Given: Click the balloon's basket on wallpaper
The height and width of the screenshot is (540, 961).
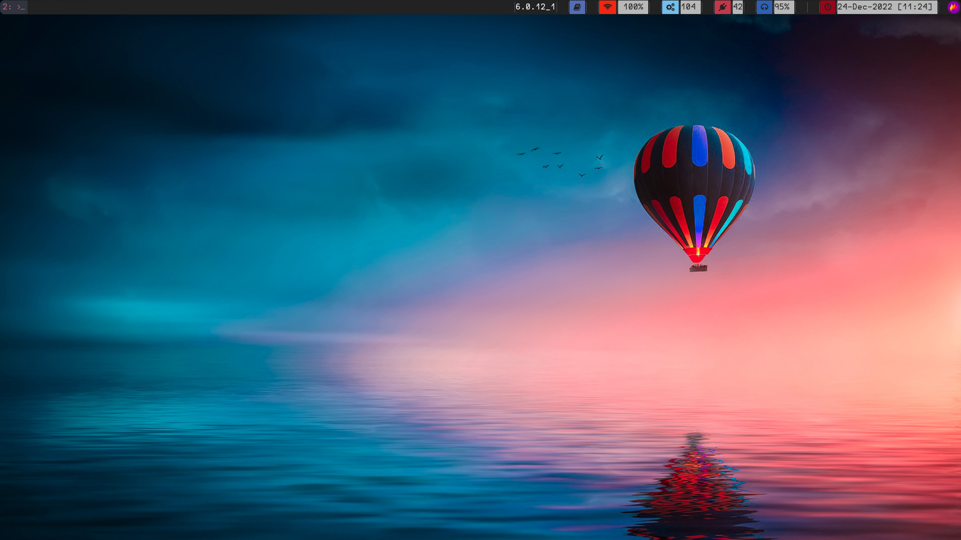Looking at the screenshot, I should (698, 268).
